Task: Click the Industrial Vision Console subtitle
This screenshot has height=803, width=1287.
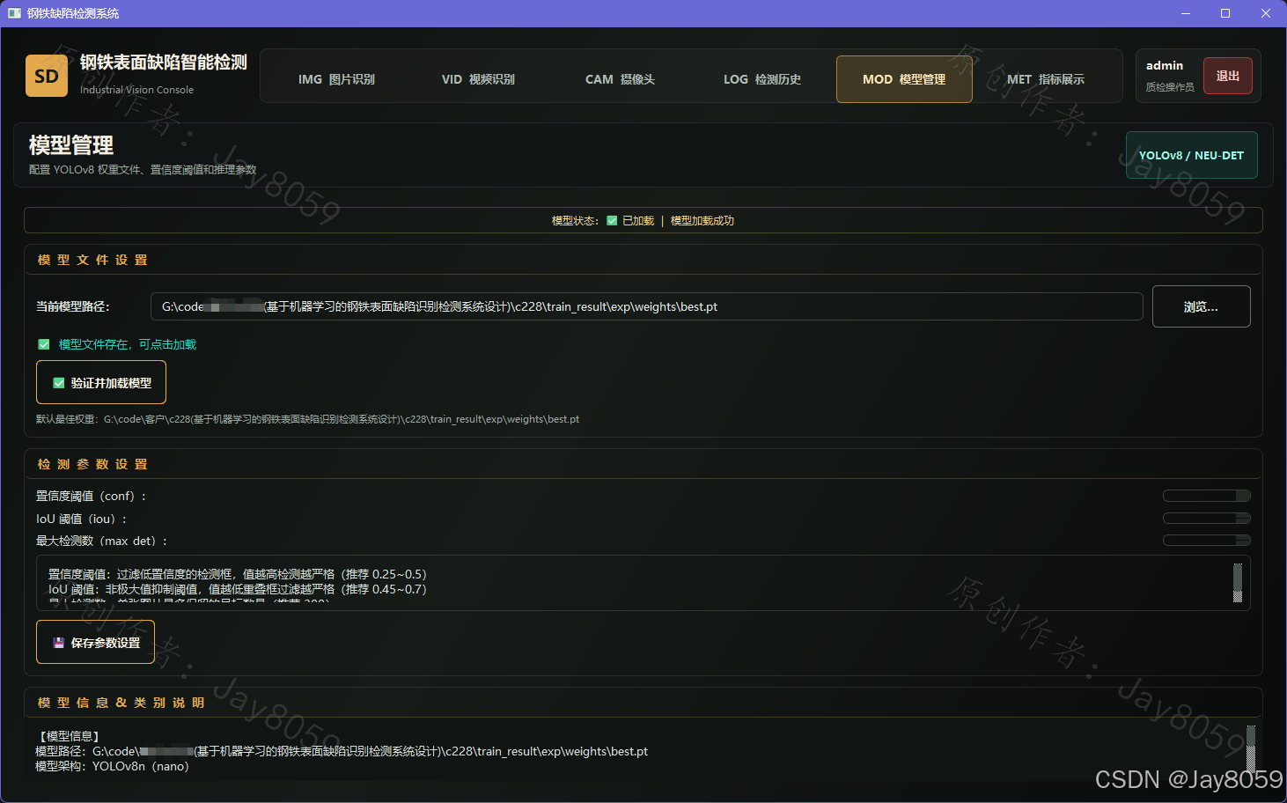Action: 136,90
